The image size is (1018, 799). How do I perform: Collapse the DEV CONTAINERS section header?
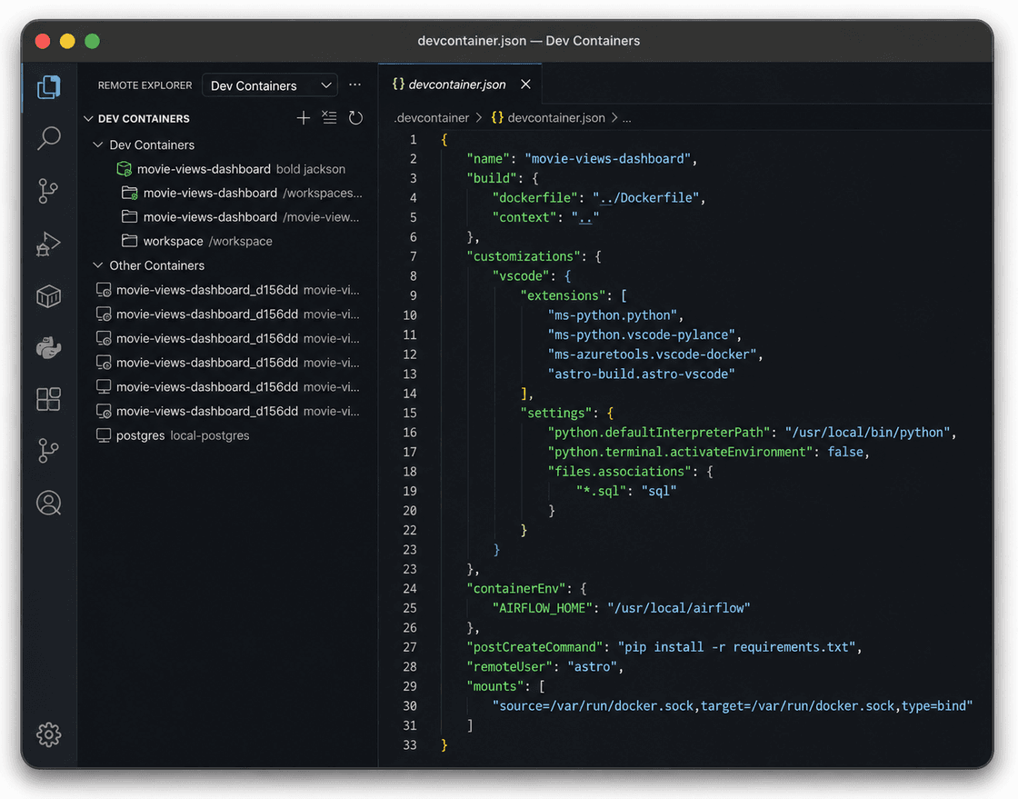tap(88, 119)
